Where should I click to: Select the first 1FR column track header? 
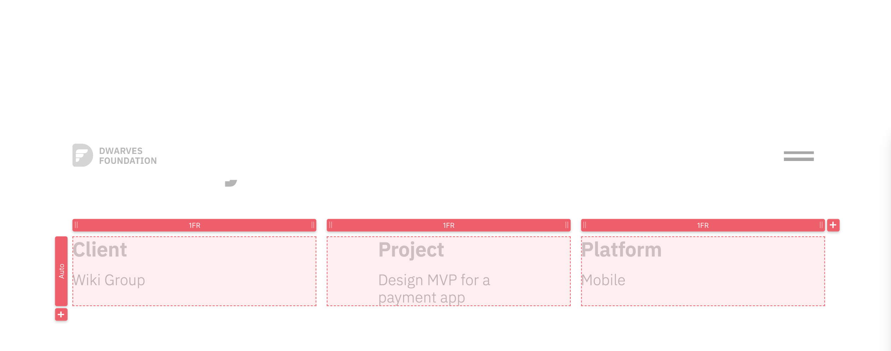tap(194, 225)
